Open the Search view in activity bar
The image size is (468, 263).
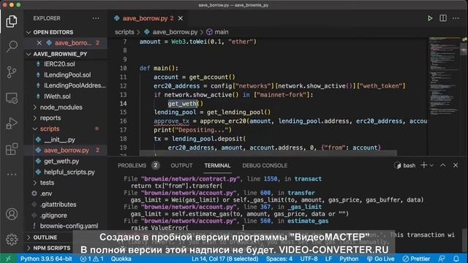coord(12,46)
